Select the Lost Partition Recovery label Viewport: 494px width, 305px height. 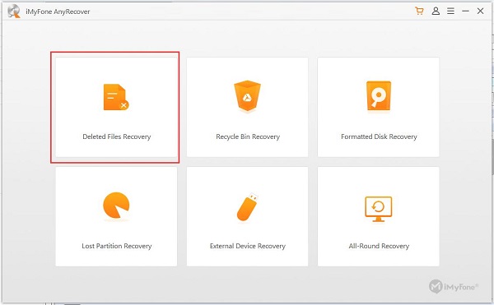tap(117, 246)
